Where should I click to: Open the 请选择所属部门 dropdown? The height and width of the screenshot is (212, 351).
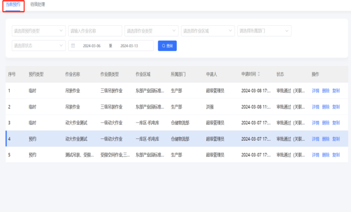point(264,31)
